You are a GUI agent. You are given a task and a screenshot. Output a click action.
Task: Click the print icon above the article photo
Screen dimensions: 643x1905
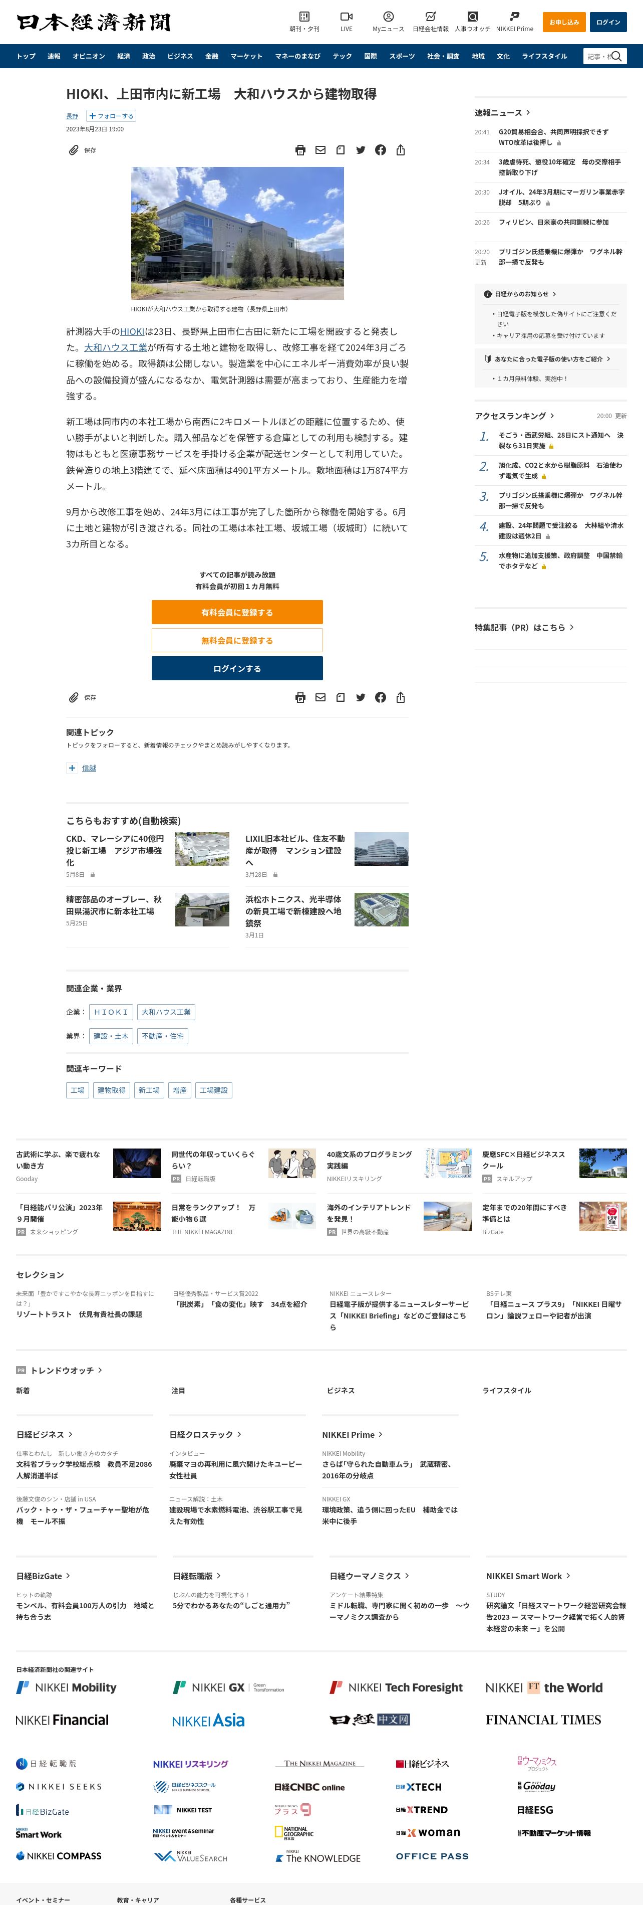[300, 150]
